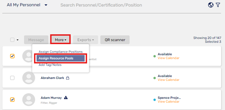Open the globe map view icon
The width and height of the screenshot is (225, 110).
pos(211,5)
